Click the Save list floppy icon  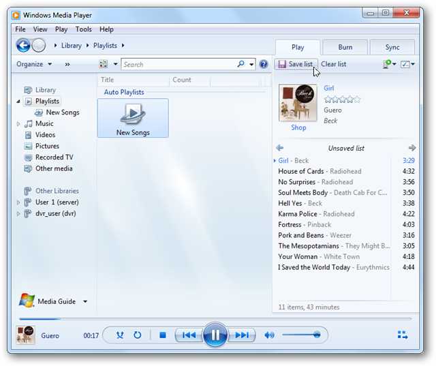tap(282, 64)
